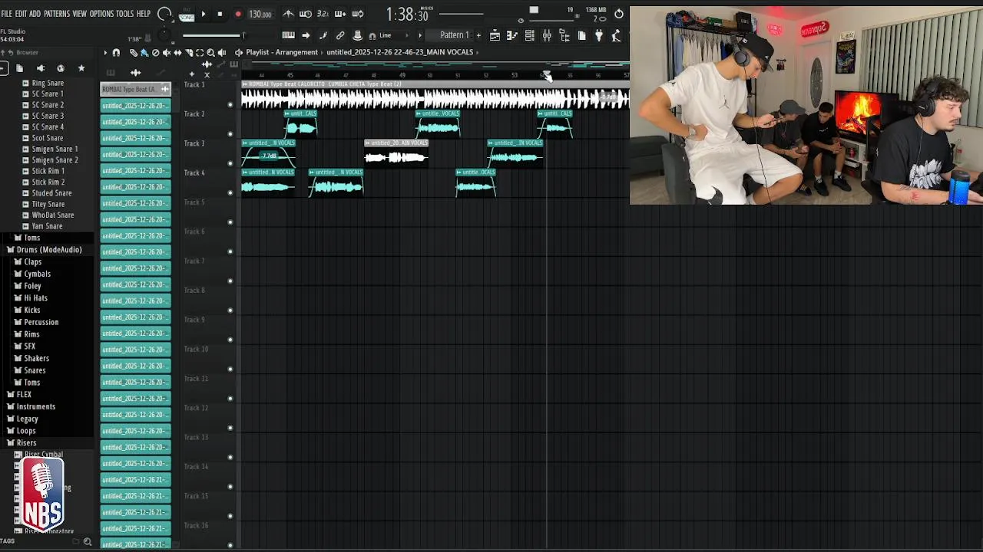Image resolution: width=983 pixels, height=552 pixels.
Task: Click the stamp icon in toolbar
Action: 357,35
